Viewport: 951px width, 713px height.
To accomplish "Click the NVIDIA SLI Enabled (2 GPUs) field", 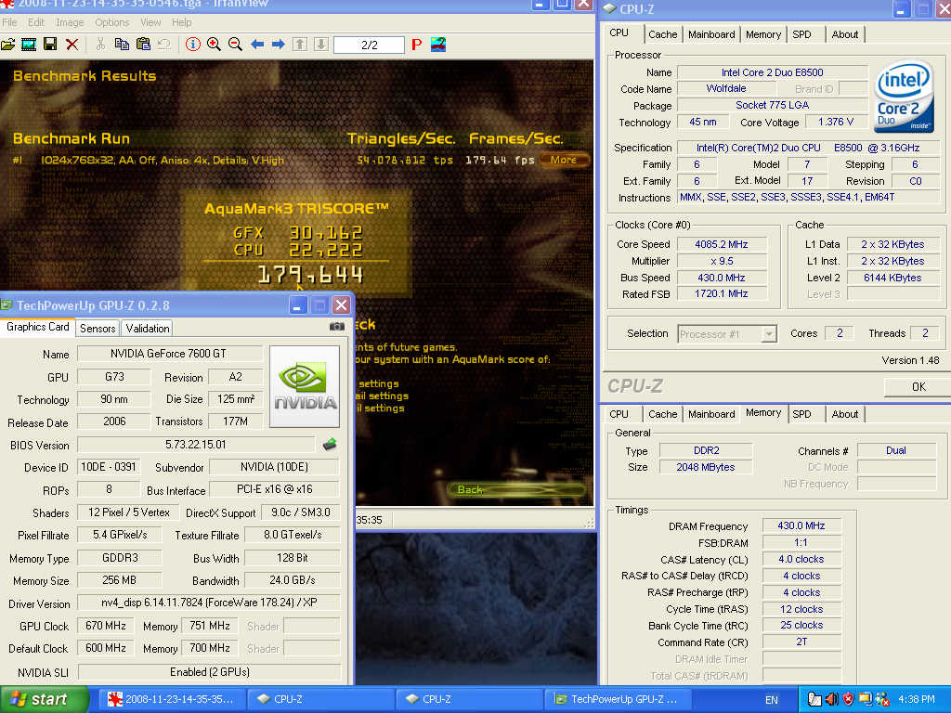I will click(x=209, y=672).
